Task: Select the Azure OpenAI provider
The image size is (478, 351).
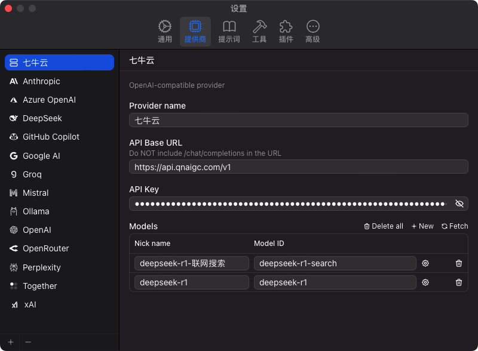Action: point(59,100)
